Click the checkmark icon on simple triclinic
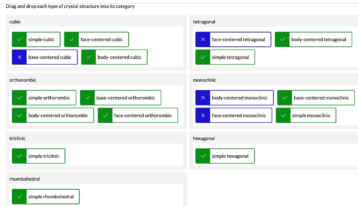 point(20,156)
